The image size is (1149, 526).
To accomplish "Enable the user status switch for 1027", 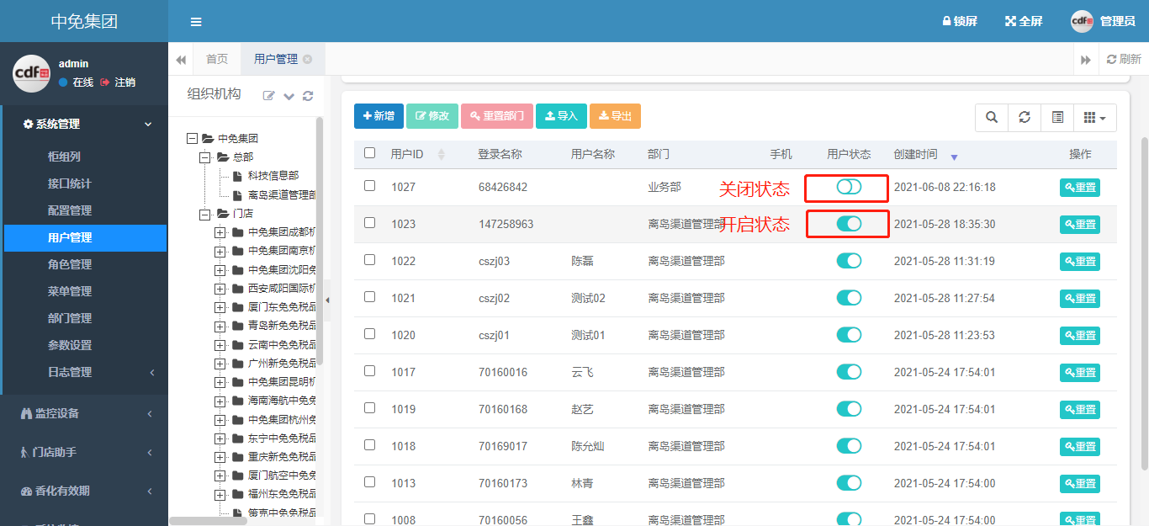I will [849, 187].
